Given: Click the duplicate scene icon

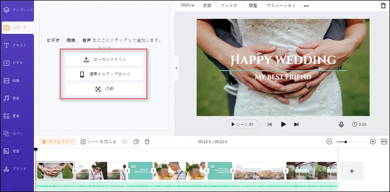Looking at the screenshot, I should (x=136, y=142).
